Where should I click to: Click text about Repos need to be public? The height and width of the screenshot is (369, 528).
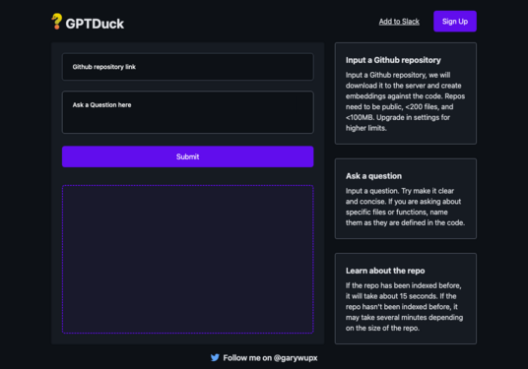(x=405, y=101)
